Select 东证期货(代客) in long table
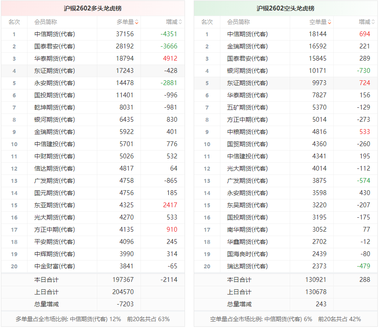 coord(55,71)
